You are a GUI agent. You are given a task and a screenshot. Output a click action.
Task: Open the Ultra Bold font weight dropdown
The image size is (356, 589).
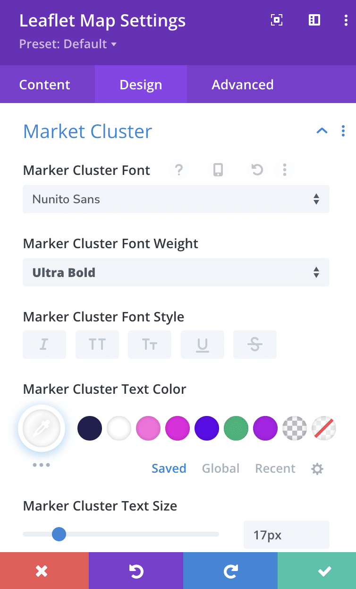click(176, 272)
